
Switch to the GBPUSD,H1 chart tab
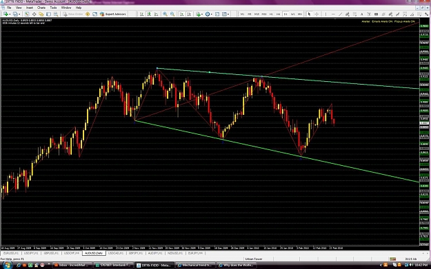point(51,253)
